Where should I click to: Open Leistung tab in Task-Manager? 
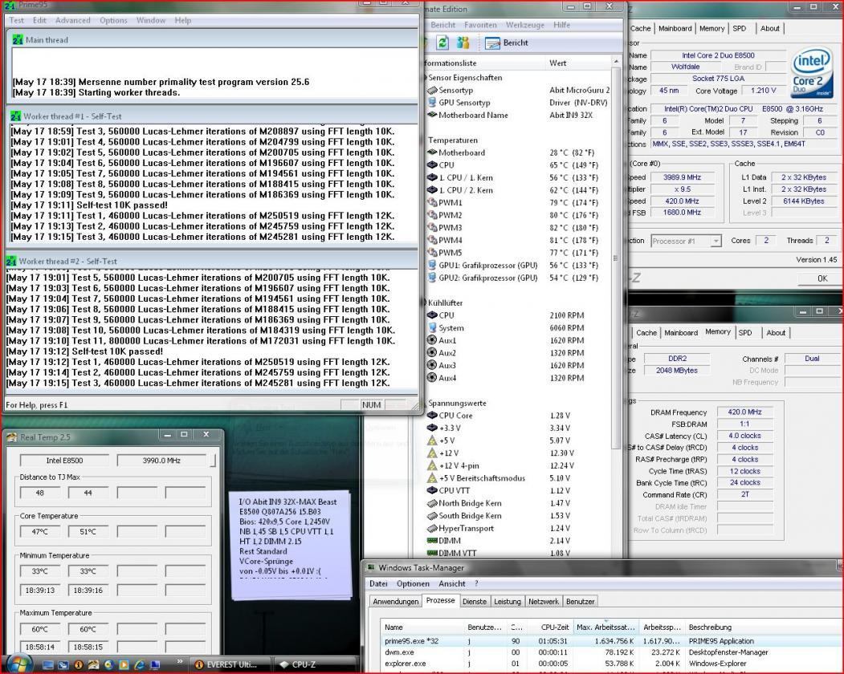point(508,601)
